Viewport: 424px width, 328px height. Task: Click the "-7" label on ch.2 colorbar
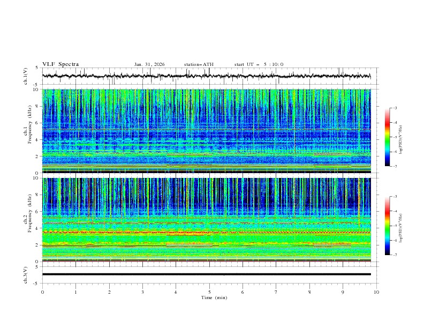[395, 255]
